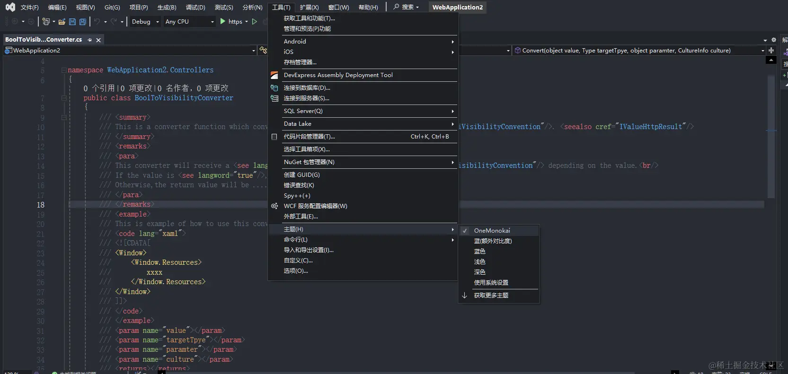
Task: Open the 视图(V) menu
Action: [85, 8]
